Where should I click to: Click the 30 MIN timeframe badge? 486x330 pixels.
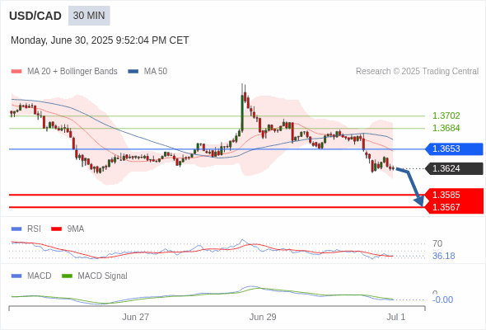click(89, 16)
